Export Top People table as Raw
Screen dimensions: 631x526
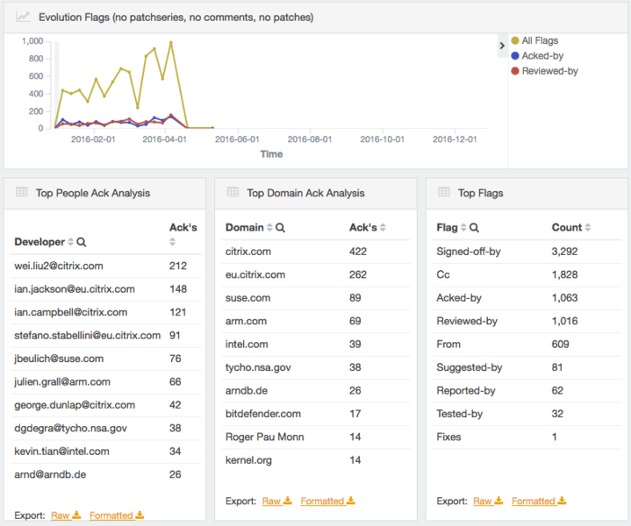pos(65,515)
